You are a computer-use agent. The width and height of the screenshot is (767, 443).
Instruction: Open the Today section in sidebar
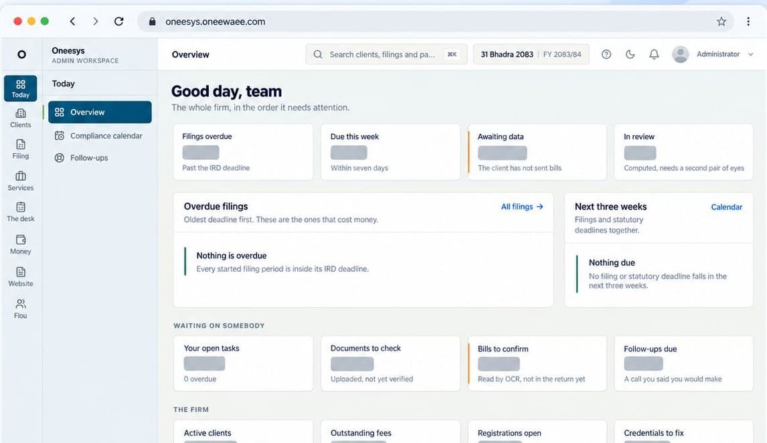21,88
